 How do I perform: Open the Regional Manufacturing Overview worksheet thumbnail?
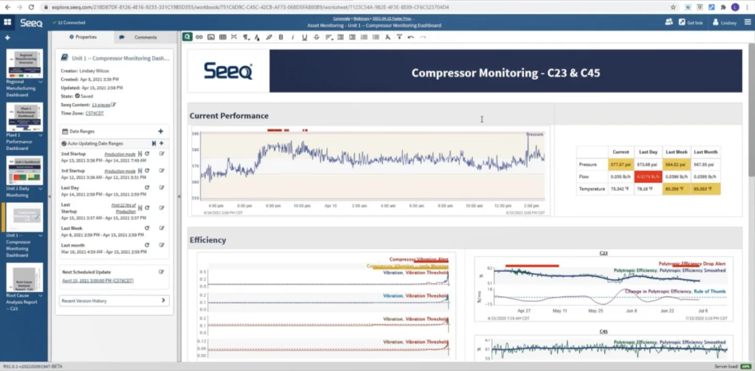point(24,63)
